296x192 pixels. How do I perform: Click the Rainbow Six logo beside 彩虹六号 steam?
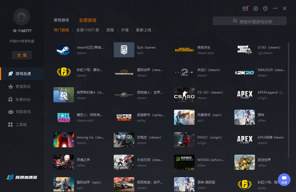64,72
